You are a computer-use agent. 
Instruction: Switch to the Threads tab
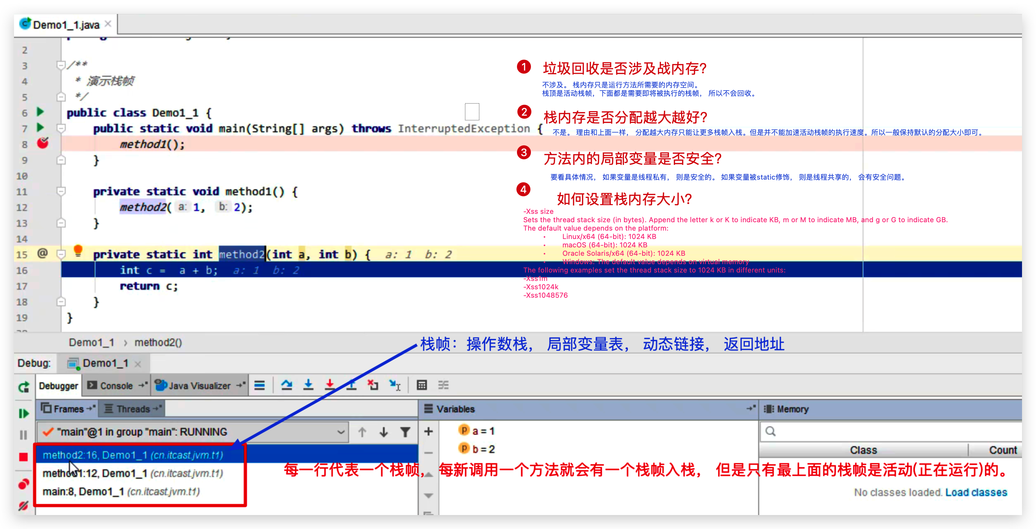(x=133, y=409)
